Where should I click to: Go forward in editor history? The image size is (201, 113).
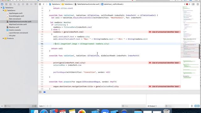(47, 4)
